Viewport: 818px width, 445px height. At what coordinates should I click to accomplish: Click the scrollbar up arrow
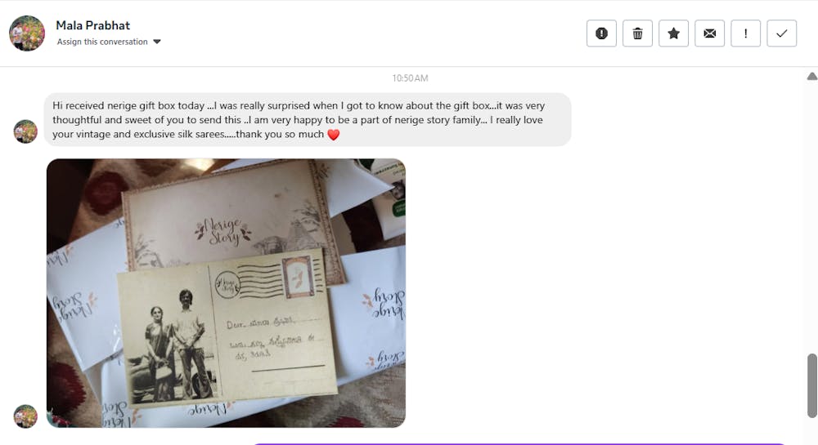coord(811,77)
